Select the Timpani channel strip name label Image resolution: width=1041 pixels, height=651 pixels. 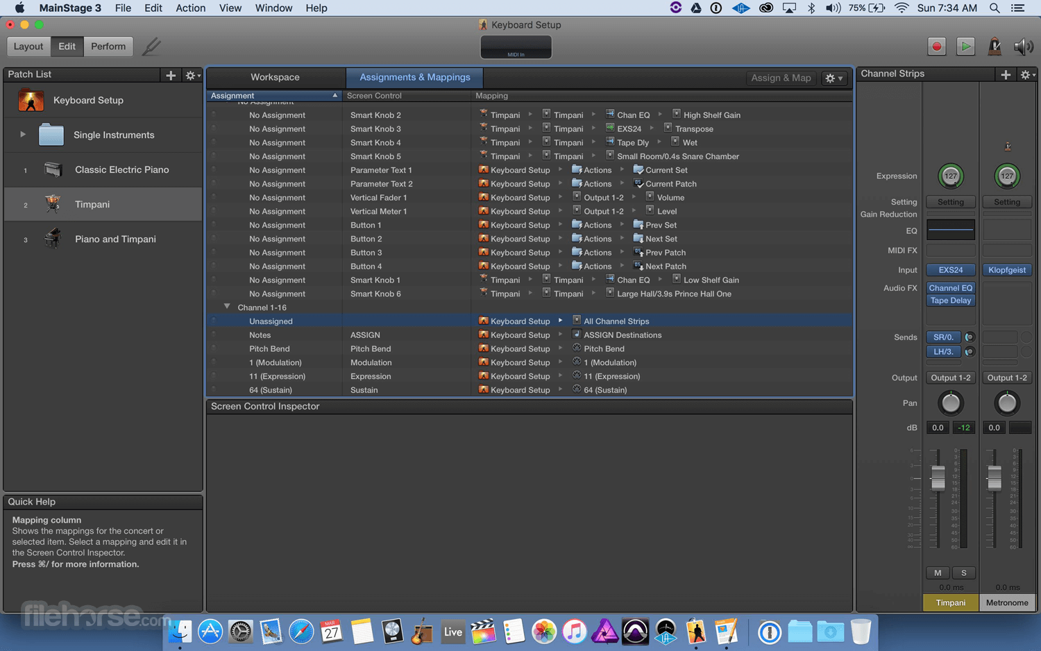point(951,602)
